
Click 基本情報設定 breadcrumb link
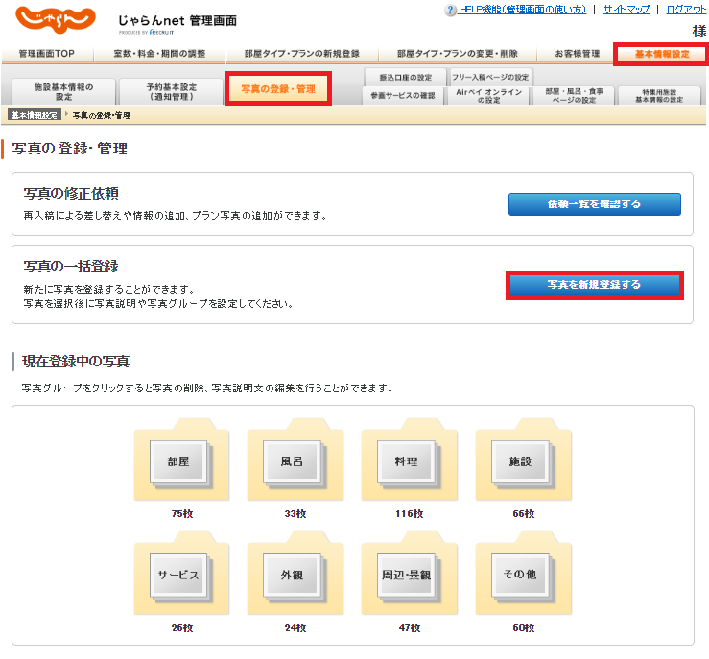pos(35,115)
